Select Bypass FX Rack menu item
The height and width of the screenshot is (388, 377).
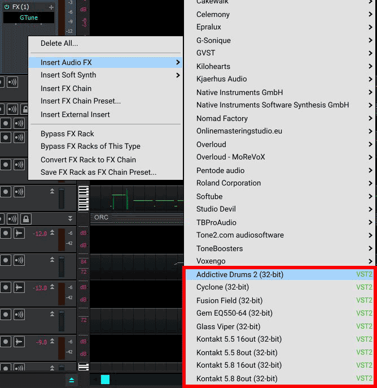click(x=67, y=133)
